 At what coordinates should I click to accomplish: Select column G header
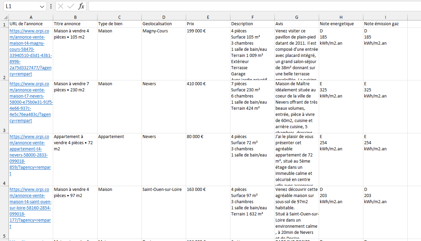click(297, 17)
